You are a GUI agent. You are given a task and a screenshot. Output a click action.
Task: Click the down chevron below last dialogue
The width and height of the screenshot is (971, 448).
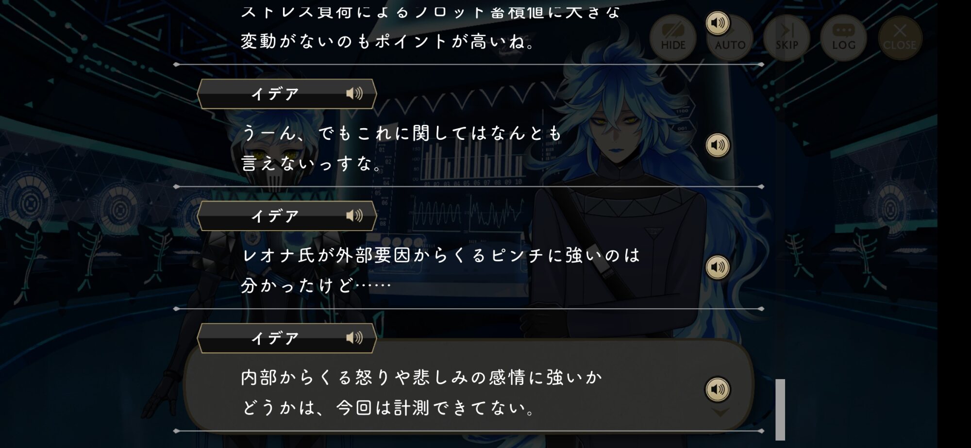[x=720, y=412]
